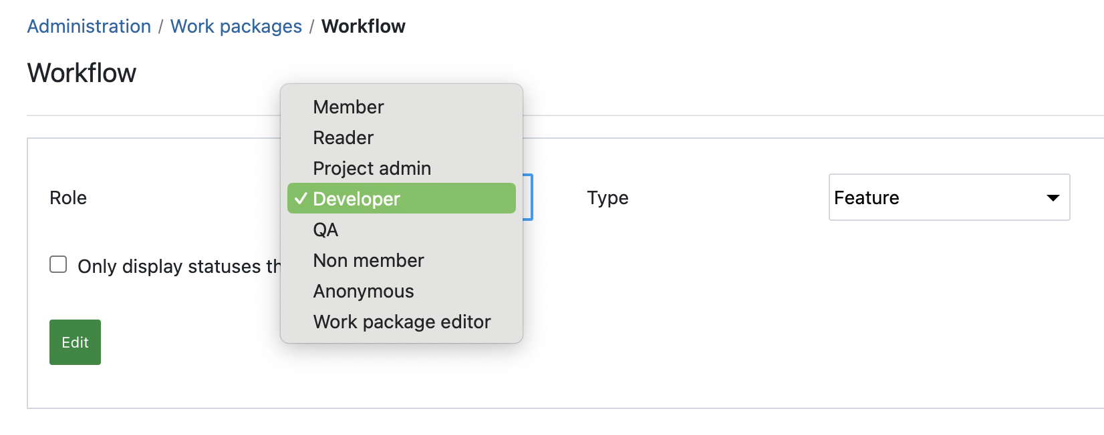Choose the Reader role option
The width and height of the screenshot is (1104, 435).
click(343, 137)
